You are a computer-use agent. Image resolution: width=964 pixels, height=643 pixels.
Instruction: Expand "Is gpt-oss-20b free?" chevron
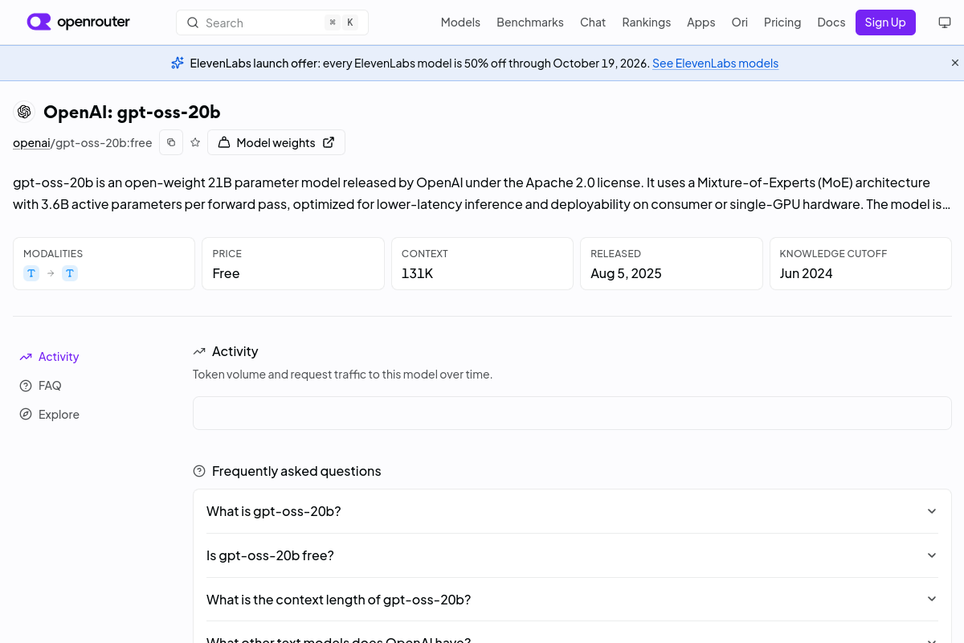point(932,555)
